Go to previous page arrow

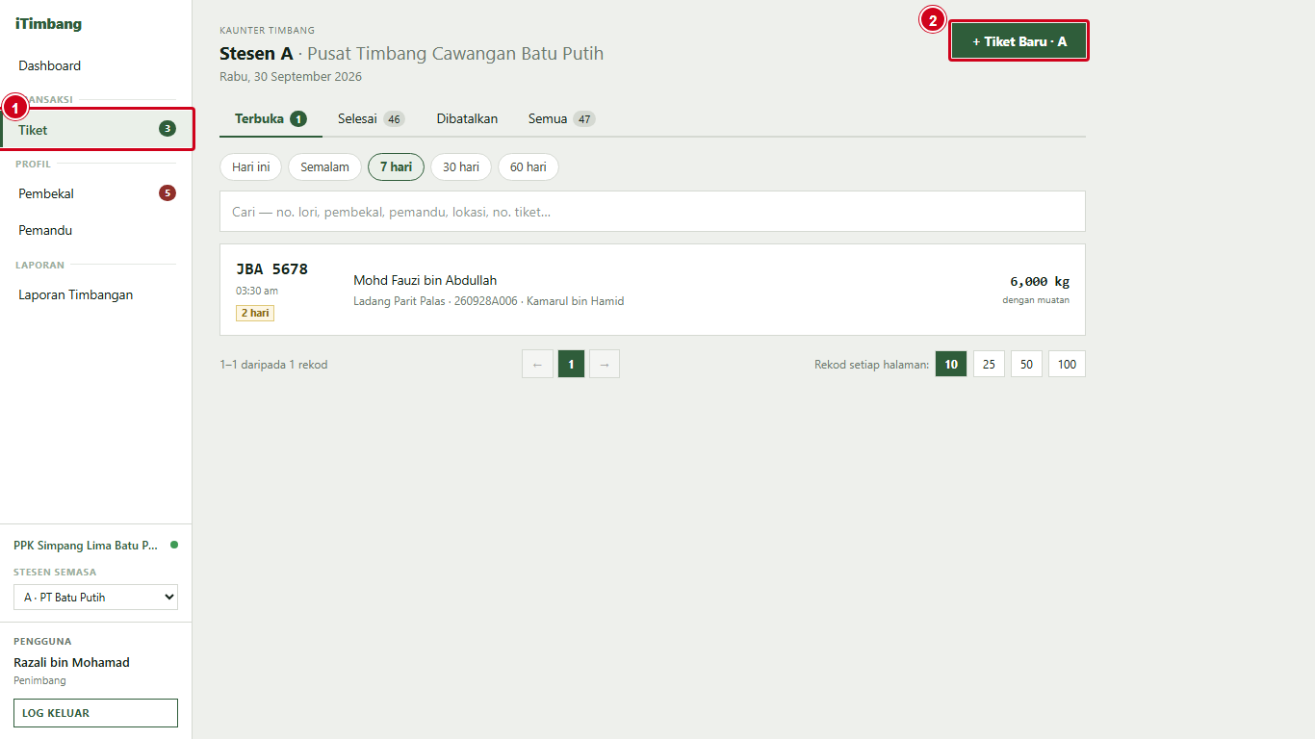click(x=537, y=364)
